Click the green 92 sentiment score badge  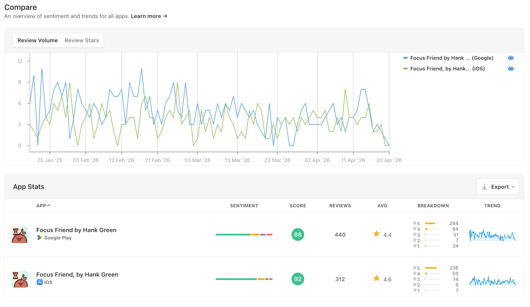297,279
